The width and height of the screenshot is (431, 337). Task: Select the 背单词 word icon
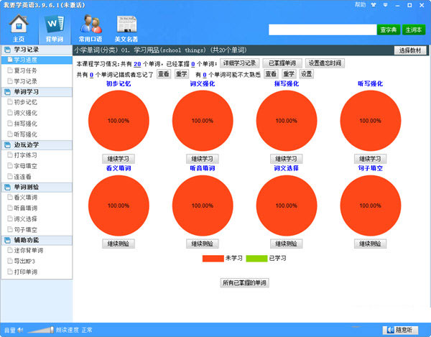(x=55, y=28)
